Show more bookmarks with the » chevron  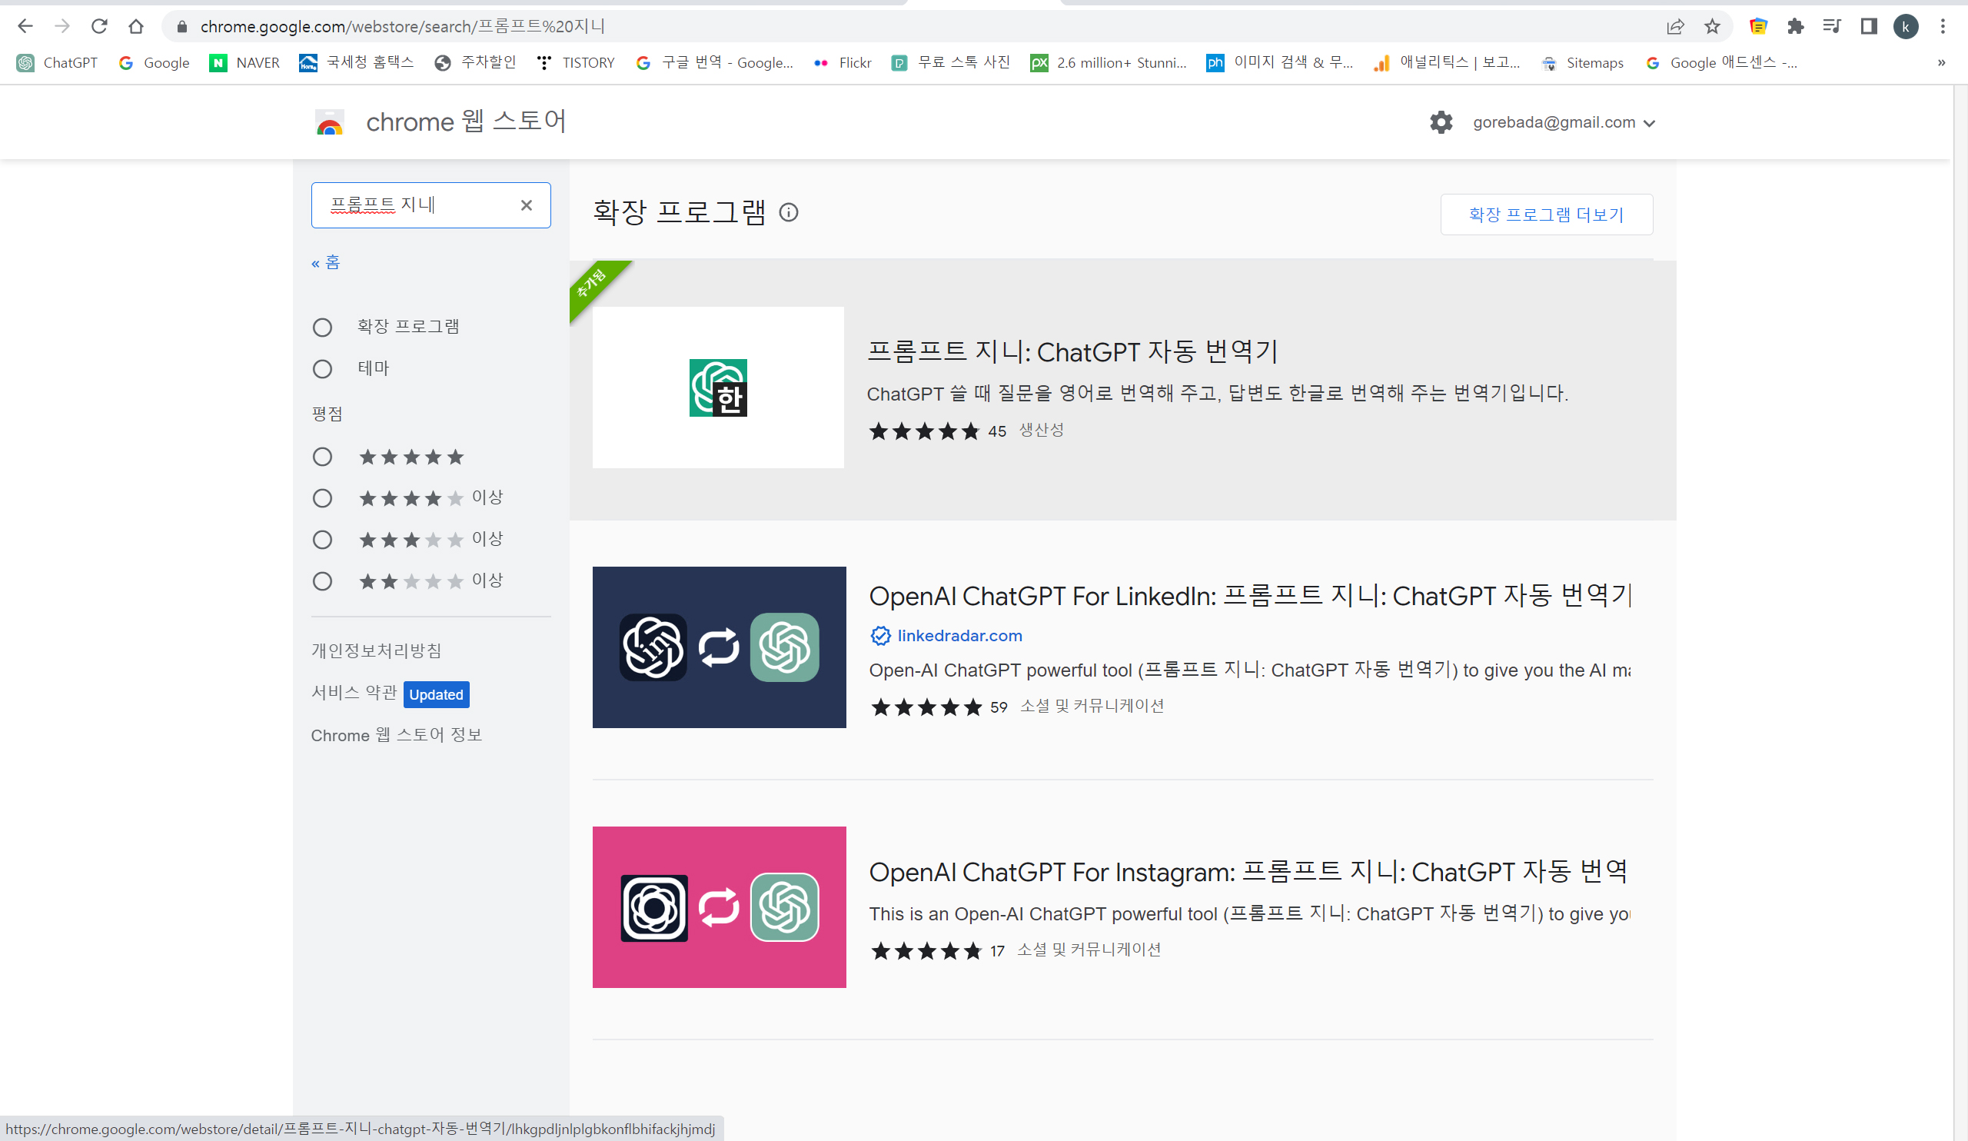pos(1940,62)
